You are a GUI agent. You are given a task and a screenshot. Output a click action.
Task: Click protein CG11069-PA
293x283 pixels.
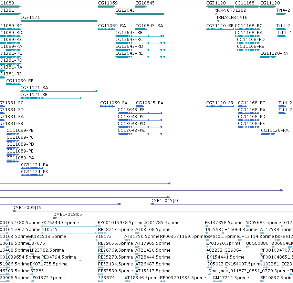pyautogui.click(x=114, y=103)
